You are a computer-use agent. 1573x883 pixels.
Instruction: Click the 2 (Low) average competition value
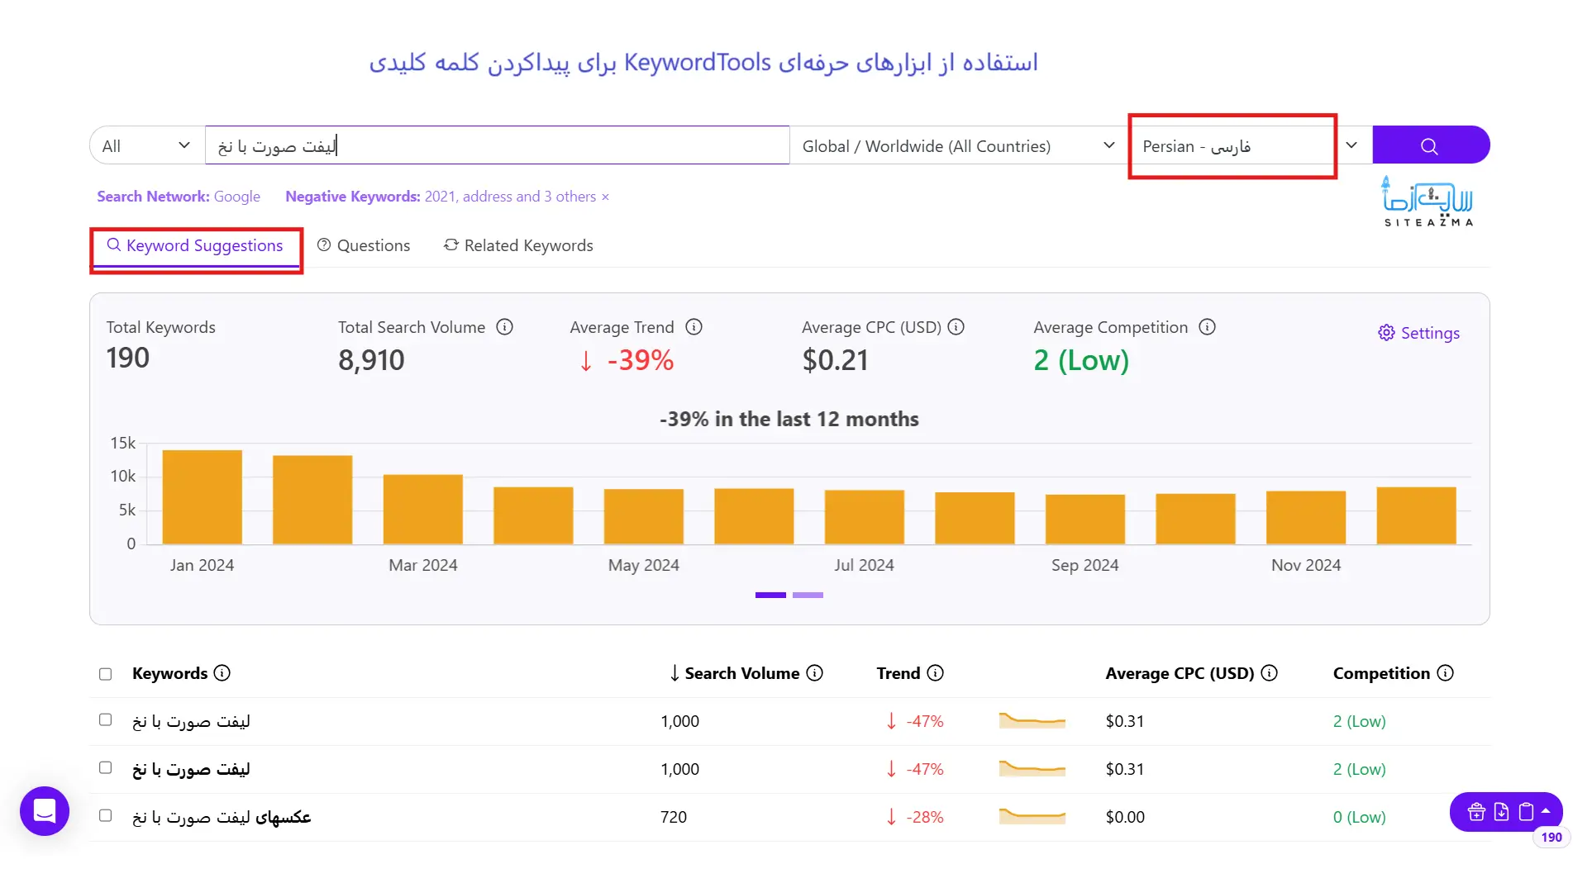pyautogui.click(x=1081, y=360)
